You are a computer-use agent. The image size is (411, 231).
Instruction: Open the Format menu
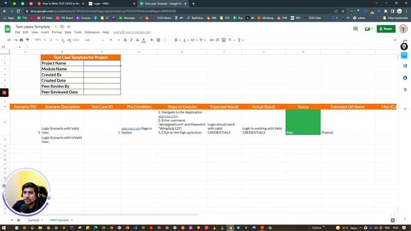pyautogui.click(x=57, y=32)
